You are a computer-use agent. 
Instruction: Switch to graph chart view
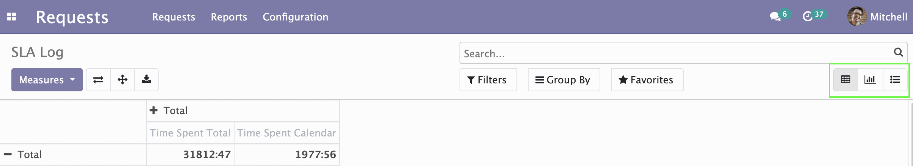[870, 80]
